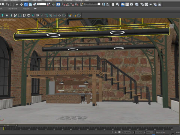Screen dimensions: 180x135
Task: Toggle the Percent Snap magnet
Action: pos(72,4)
